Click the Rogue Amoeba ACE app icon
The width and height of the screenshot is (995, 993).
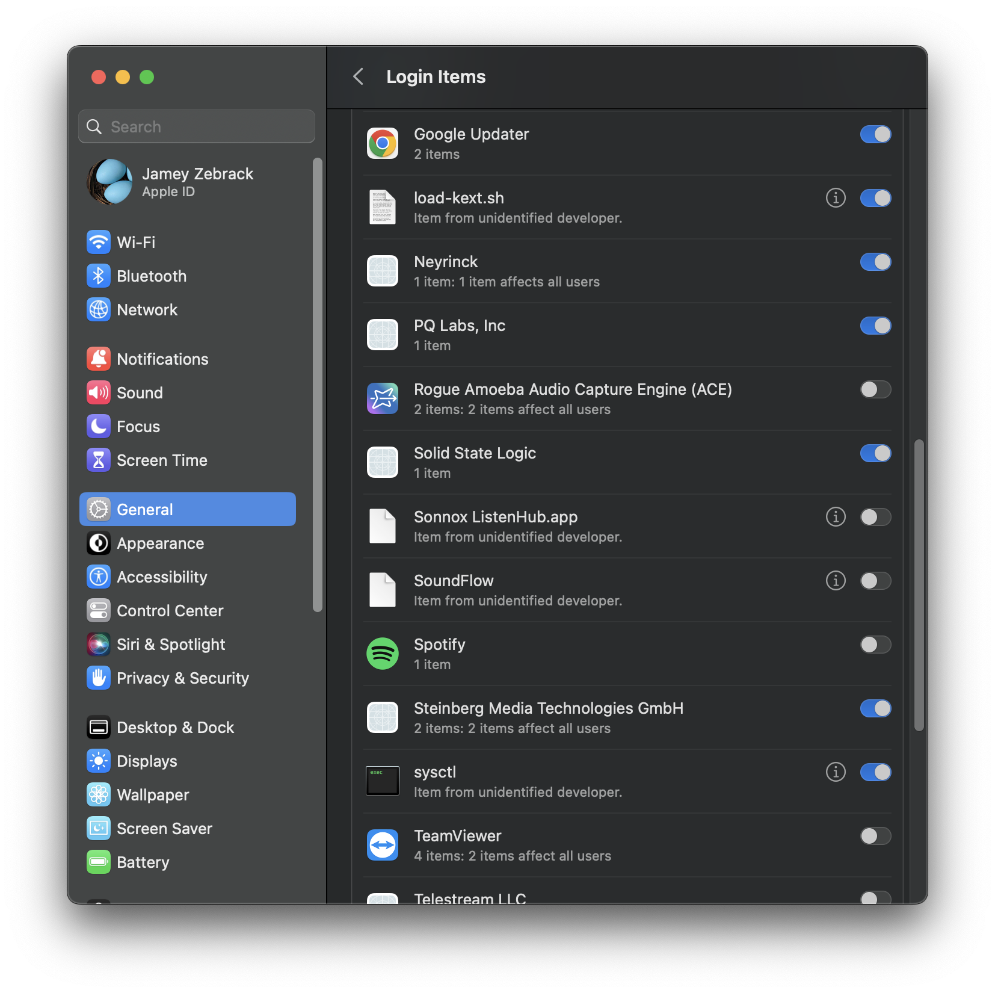383,398
